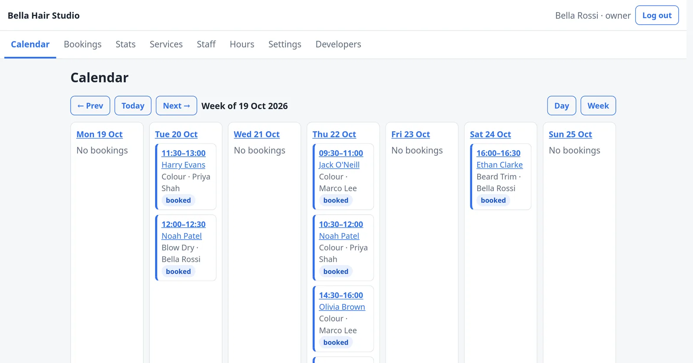Switch to Week view

point(598,106)
